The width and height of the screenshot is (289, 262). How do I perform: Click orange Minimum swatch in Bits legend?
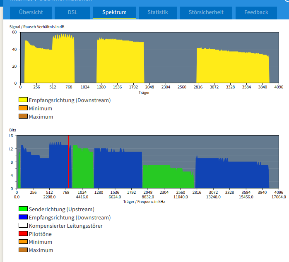[x=23, y=242]
